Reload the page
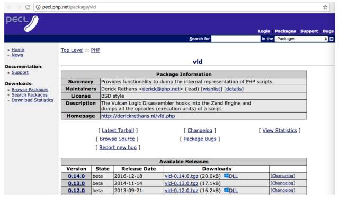 coord(28,7)
